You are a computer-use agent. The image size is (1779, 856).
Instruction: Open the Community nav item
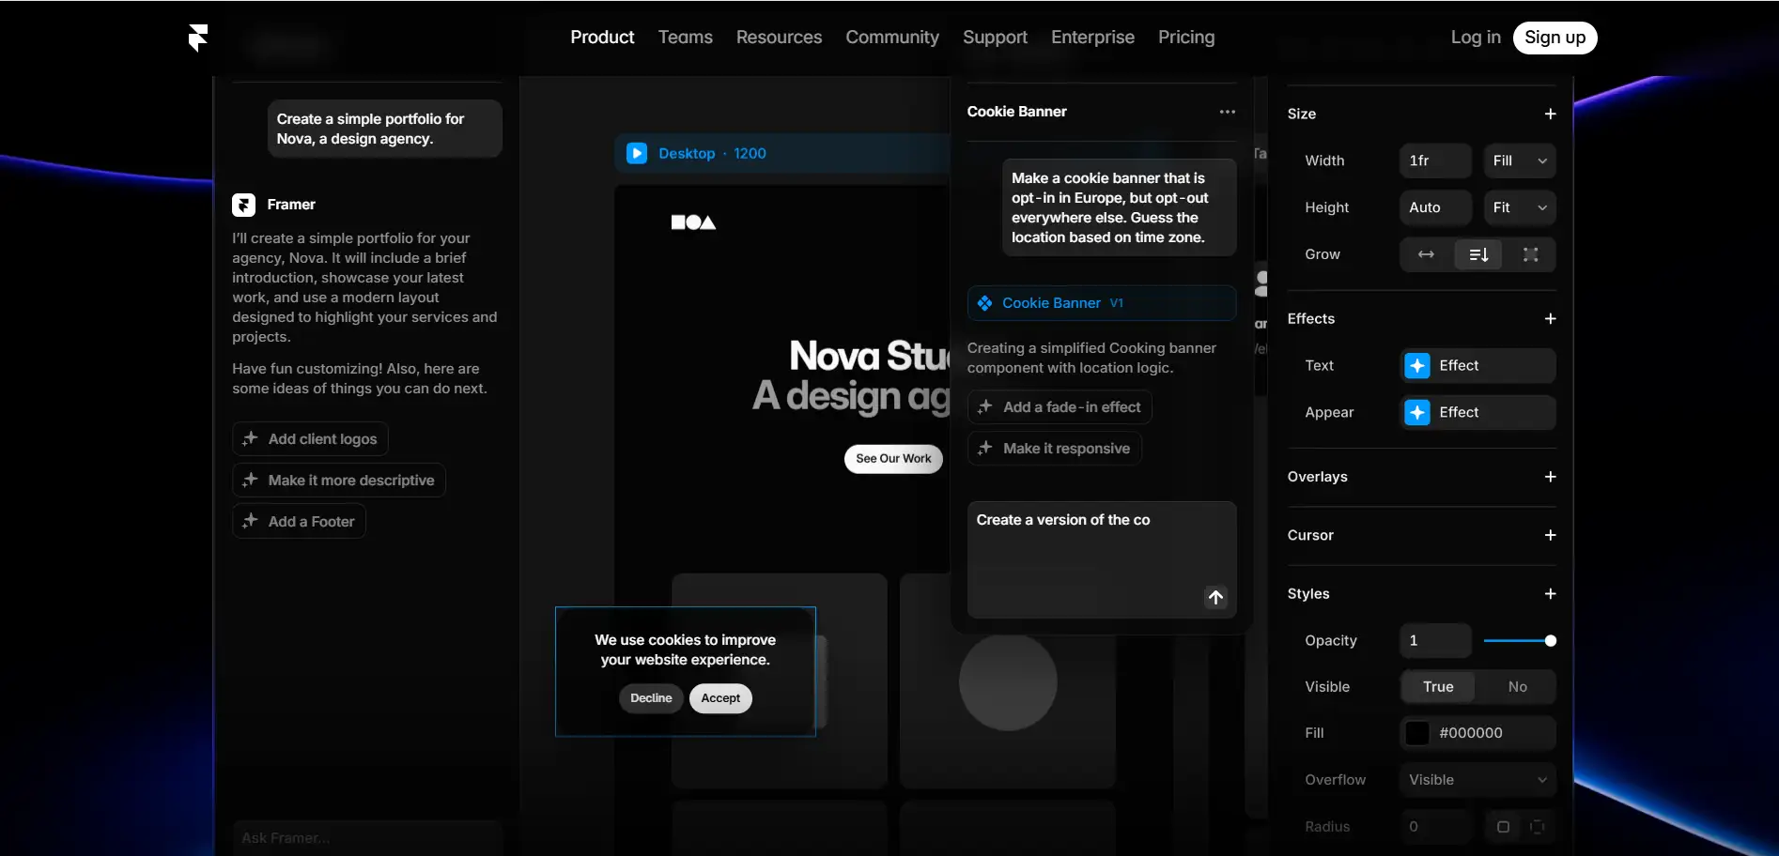coord(892,38)
